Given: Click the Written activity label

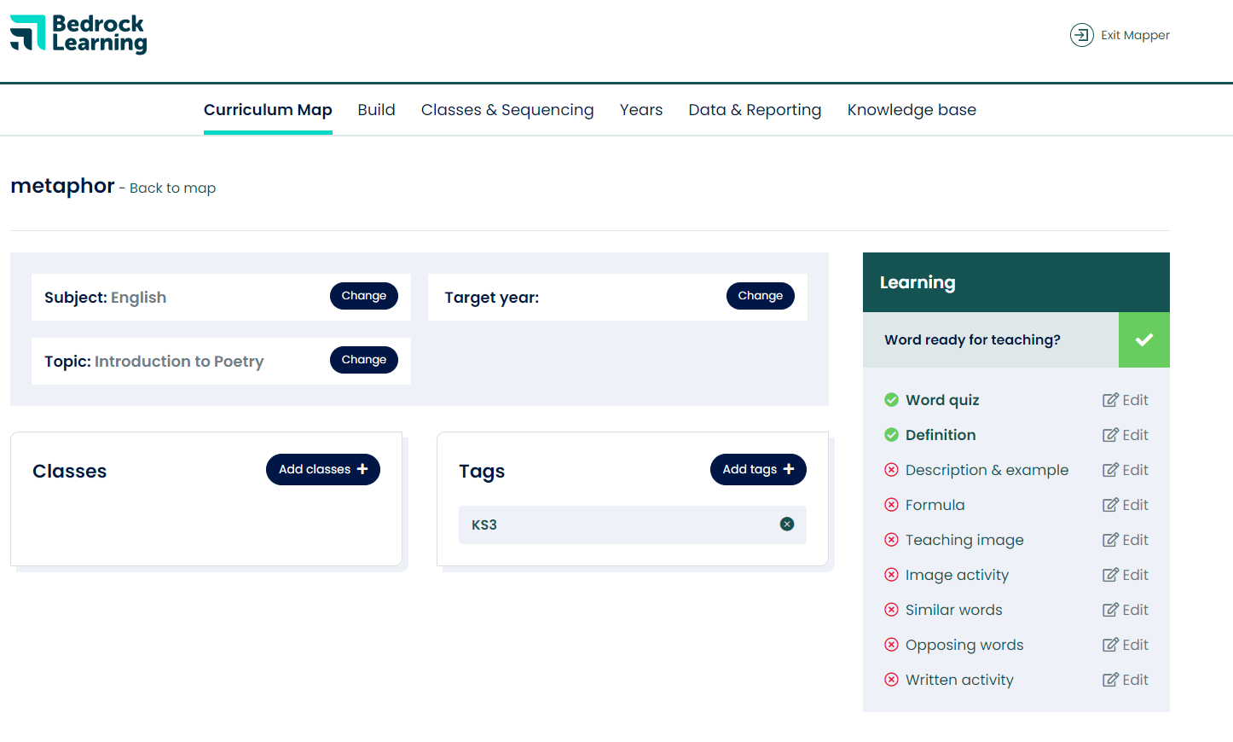Looking at the screenshot, I should point(959,680).
